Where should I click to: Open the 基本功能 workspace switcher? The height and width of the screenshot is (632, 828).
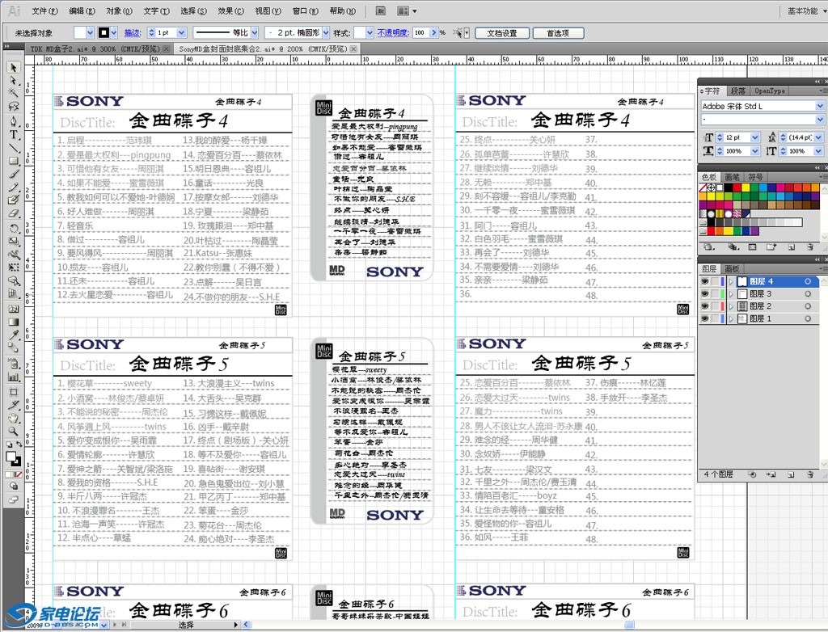click(806, 11)
